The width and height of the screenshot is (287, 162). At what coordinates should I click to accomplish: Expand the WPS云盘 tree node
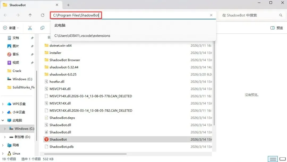[x=3, y=104]
